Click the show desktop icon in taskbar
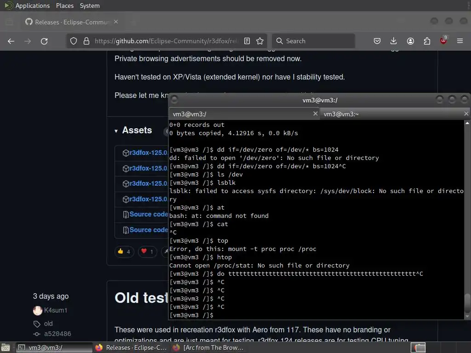Viewport: 471px width, 353px height. pos(6,347)
